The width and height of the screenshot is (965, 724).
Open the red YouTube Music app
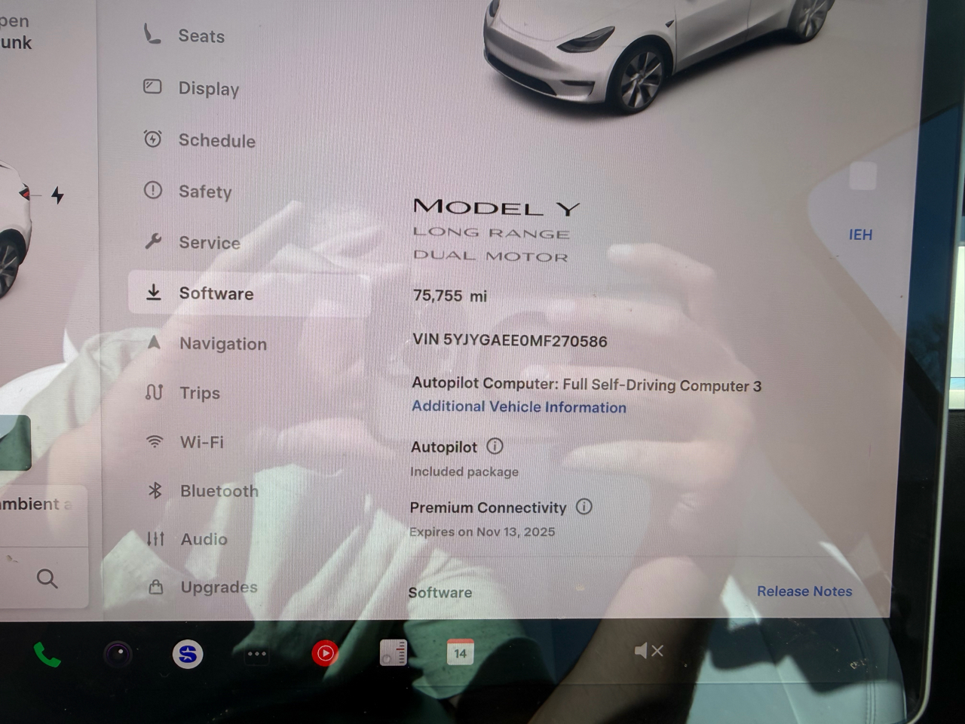325,653
